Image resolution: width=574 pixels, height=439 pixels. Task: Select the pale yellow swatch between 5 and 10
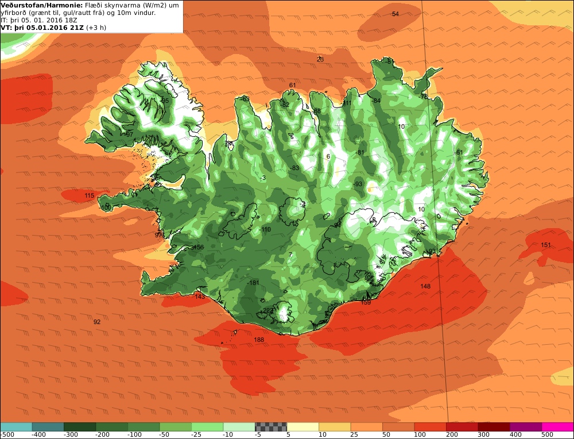point(302,426)
